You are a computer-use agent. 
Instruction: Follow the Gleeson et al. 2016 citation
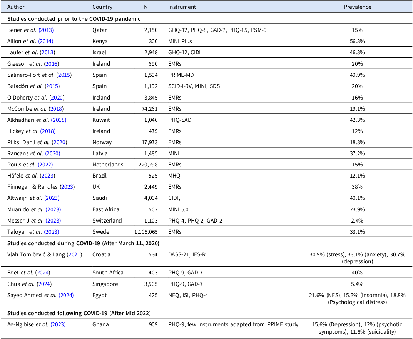click(x=50, y=64)
